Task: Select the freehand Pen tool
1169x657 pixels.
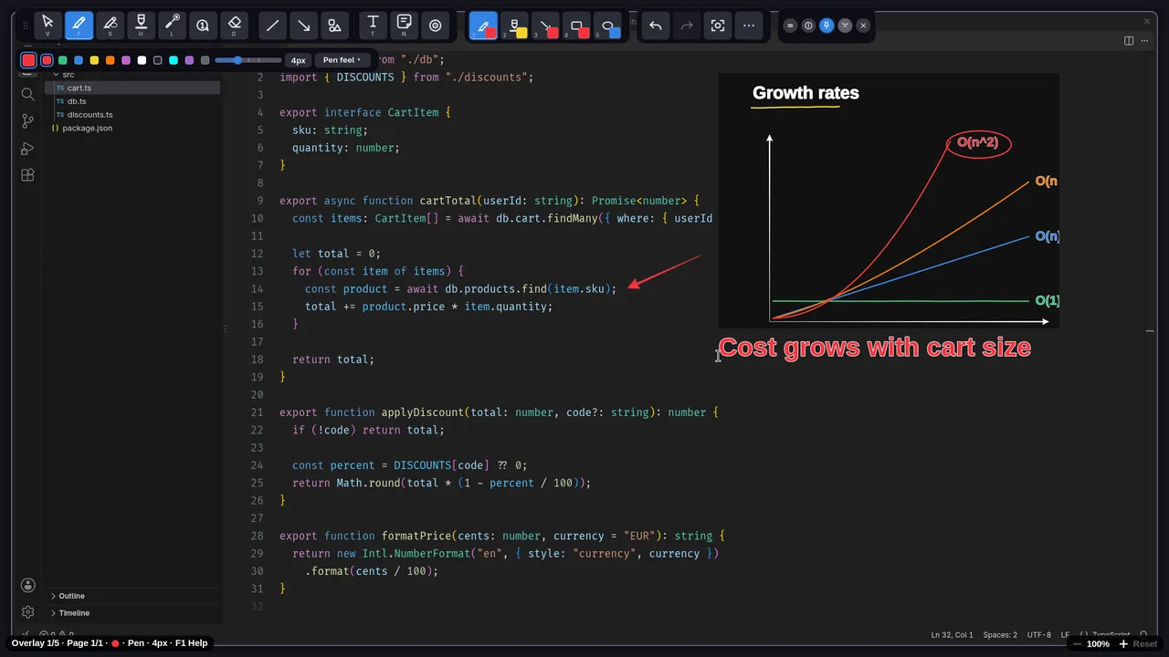Action: pos(79,26)
